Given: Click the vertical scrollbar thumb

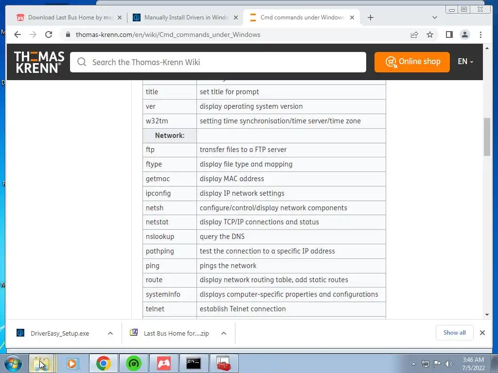Looking at the screenshot, I should [487, 136].
